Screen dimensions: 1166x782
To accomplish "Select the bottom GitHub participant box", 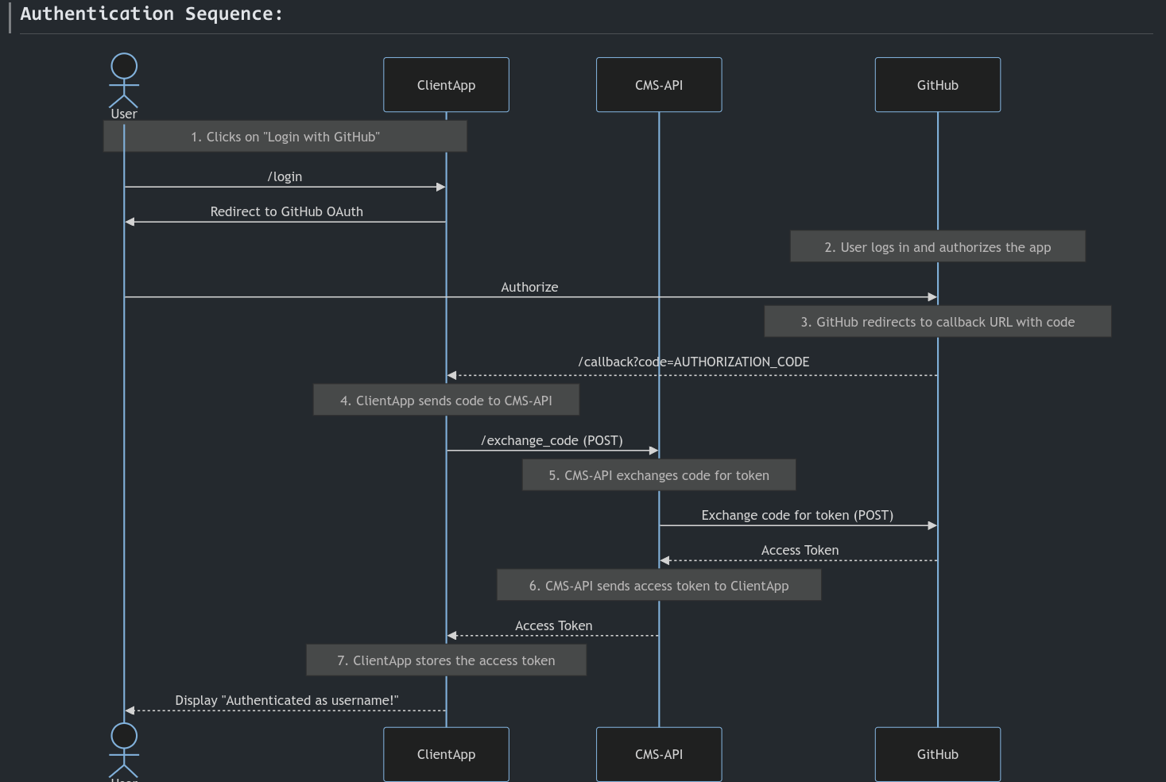I will 938,754.
